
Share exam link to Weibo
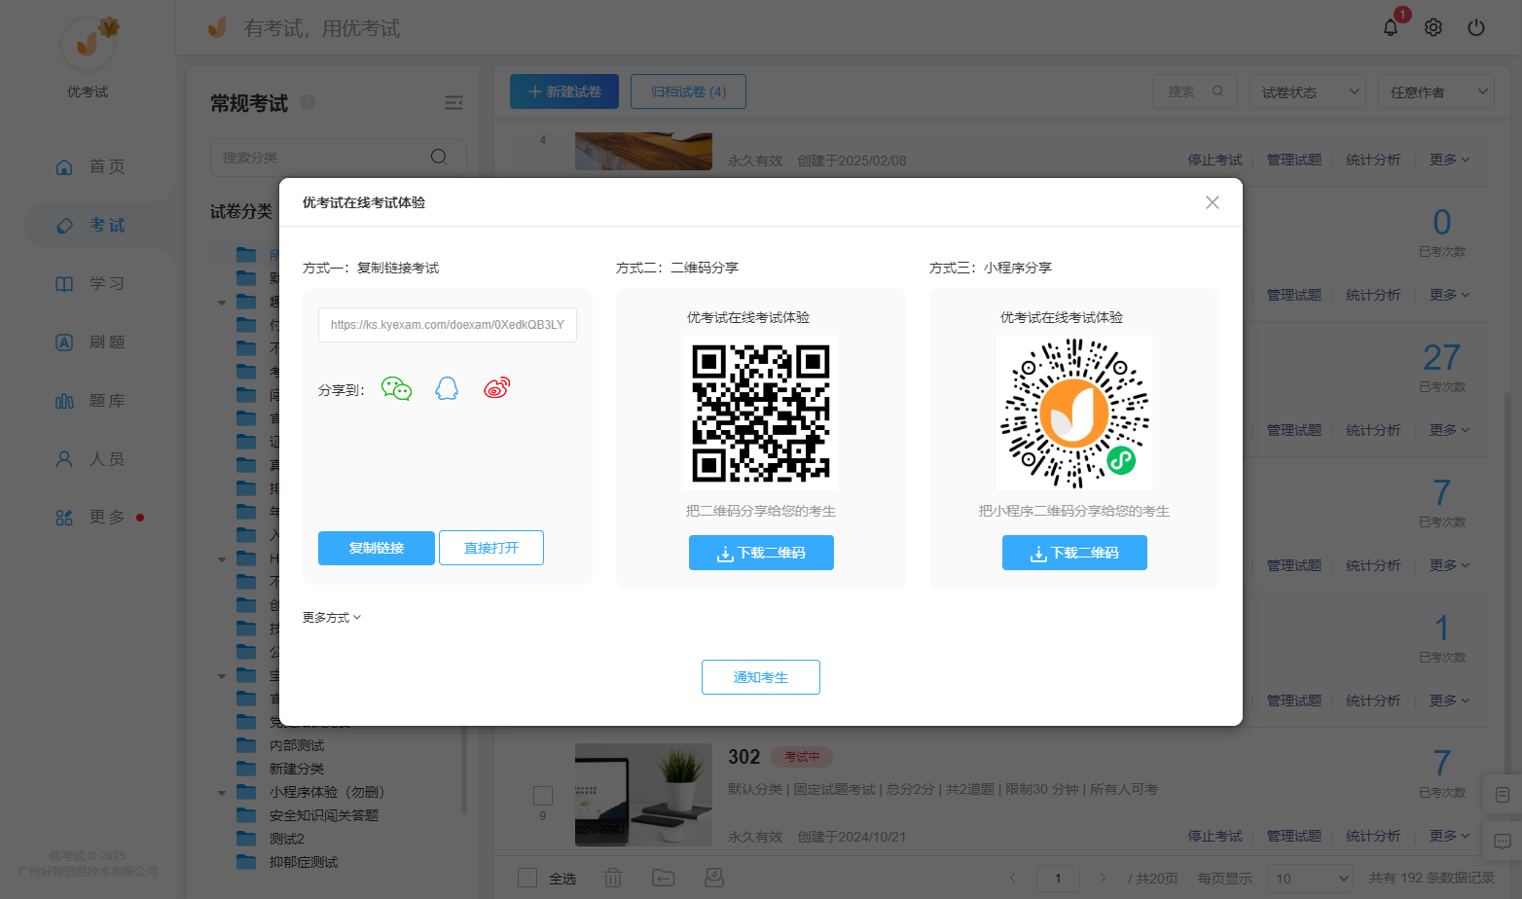(497, 389)
